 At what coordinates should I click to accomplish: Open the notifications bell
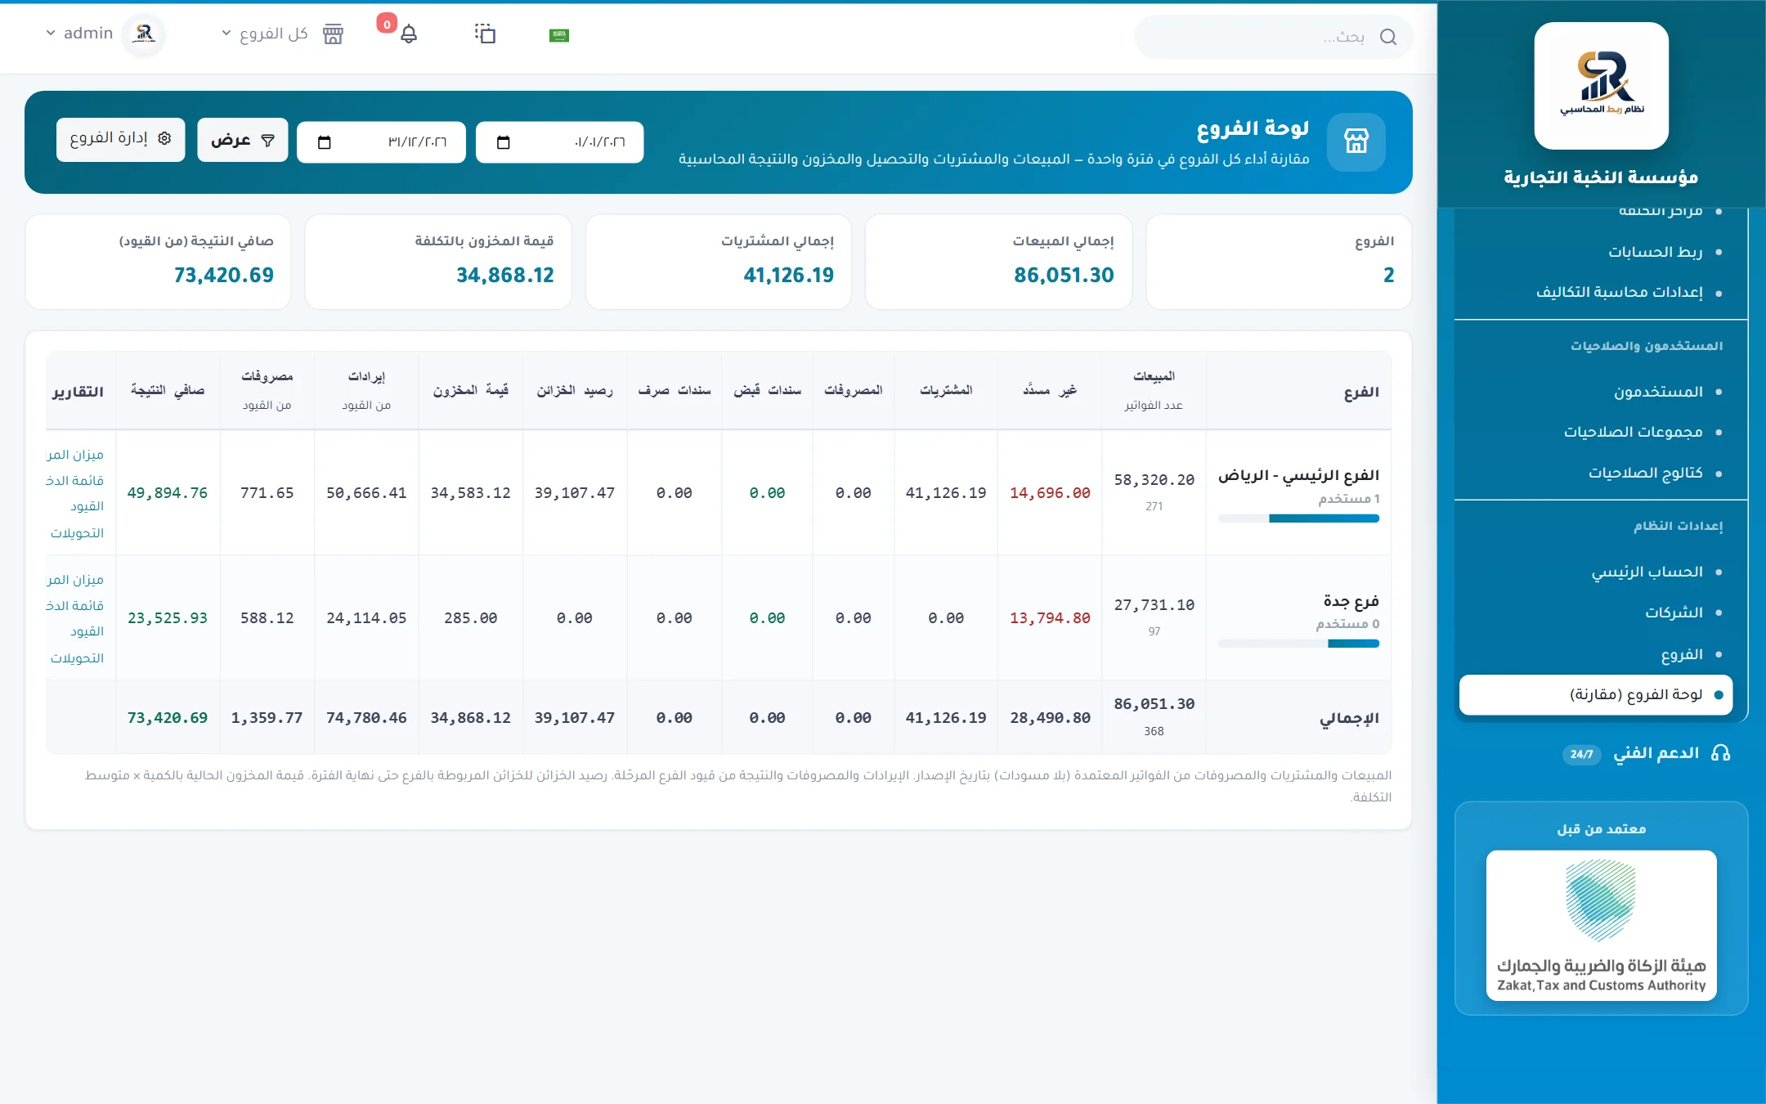pyautogui.click(x=409, y=34)
